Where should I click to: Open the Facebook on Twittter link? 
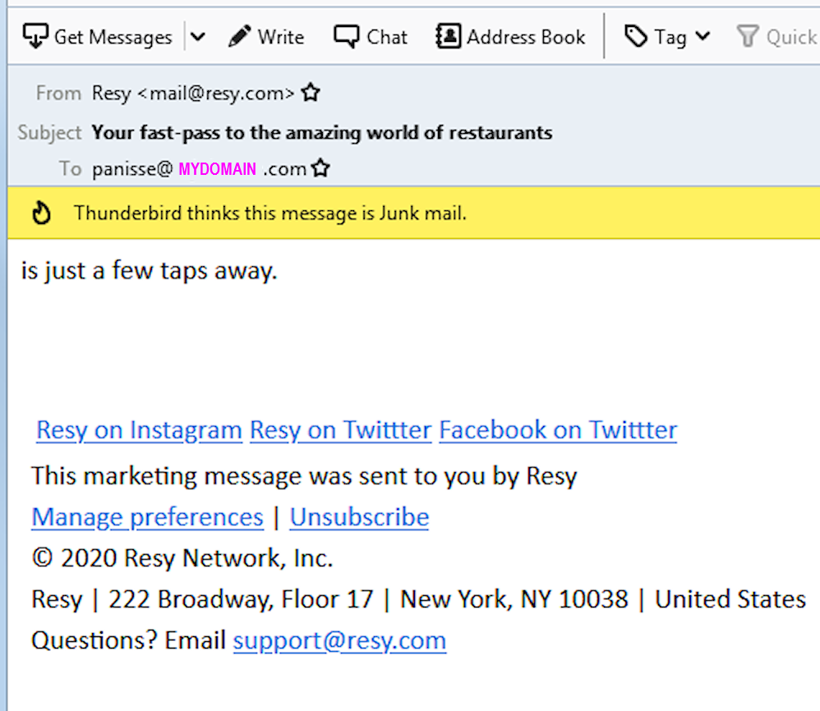[558, 430]
